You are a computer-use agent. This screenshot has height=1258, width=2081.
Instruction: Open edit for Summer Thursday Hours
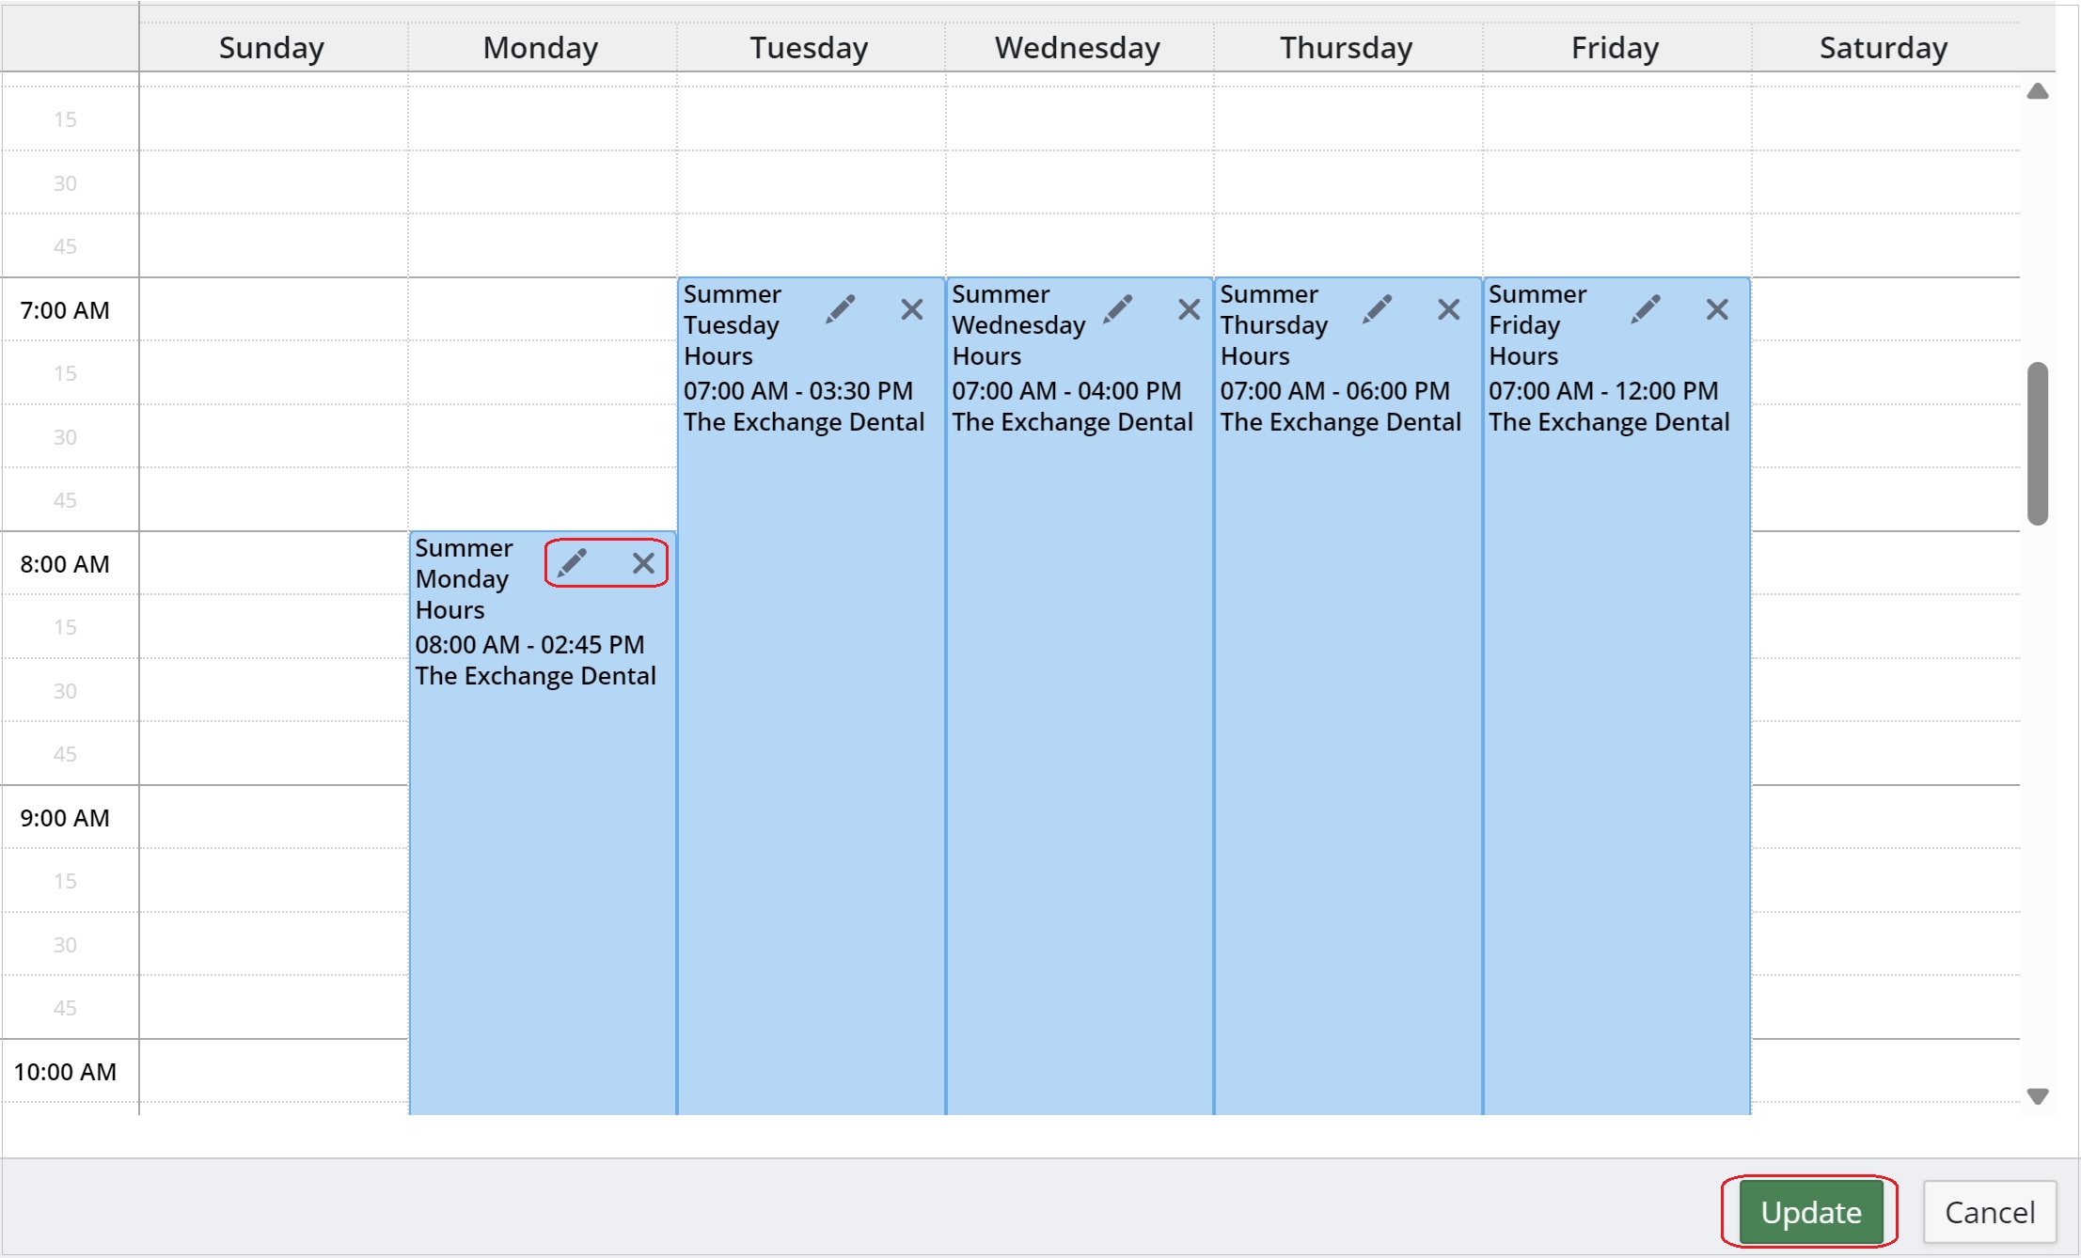coord(1378,309)
